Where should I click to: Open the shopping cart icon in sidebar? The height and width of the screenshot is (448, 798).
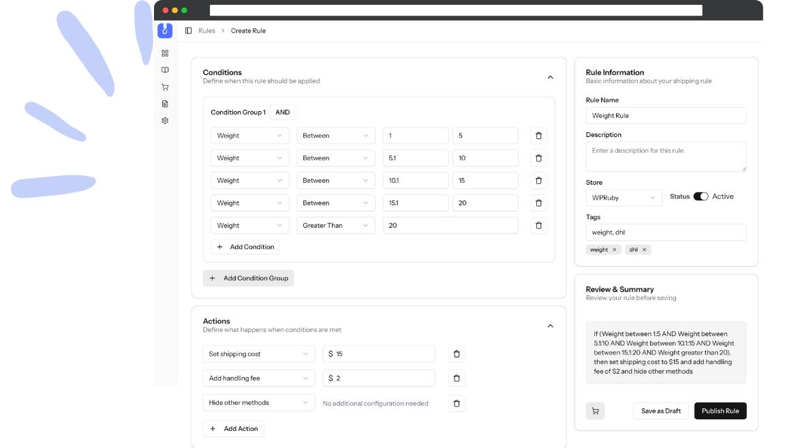pyautogui.click(x=165, y=87)
